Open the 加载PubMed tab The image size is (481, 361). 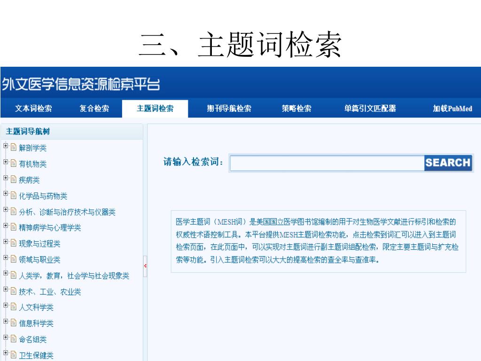452,109
